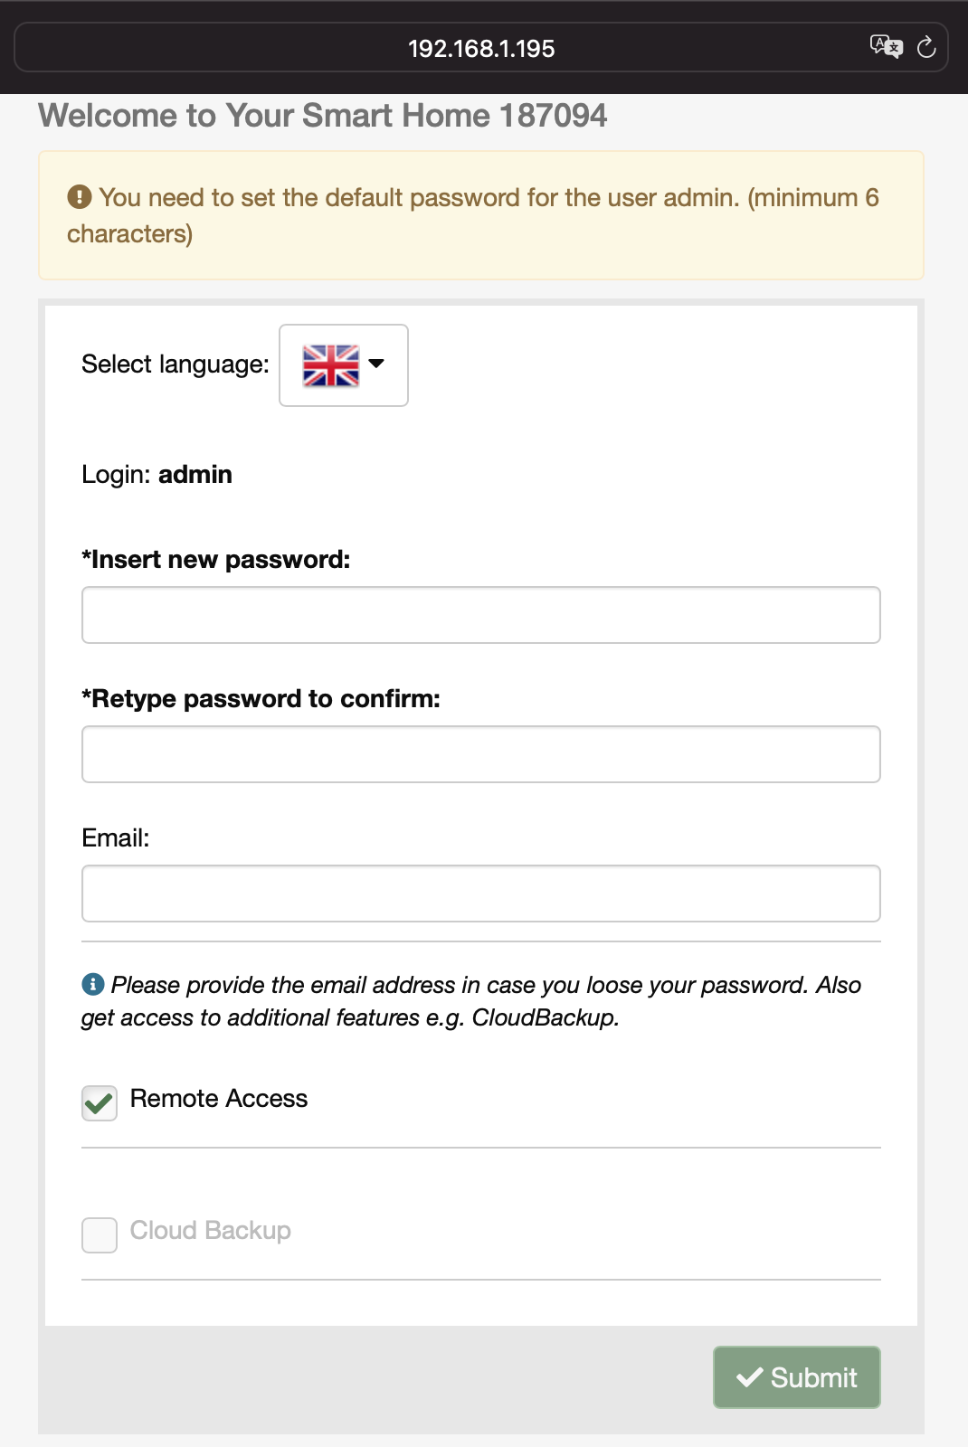Click the UK flag language icon

click(330, 365)
